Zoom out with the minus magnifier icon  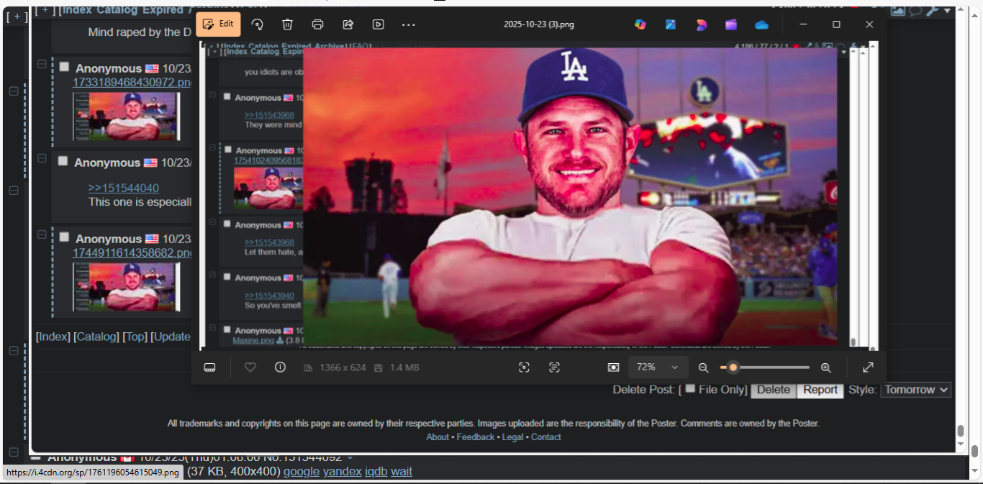click(703, 367)
